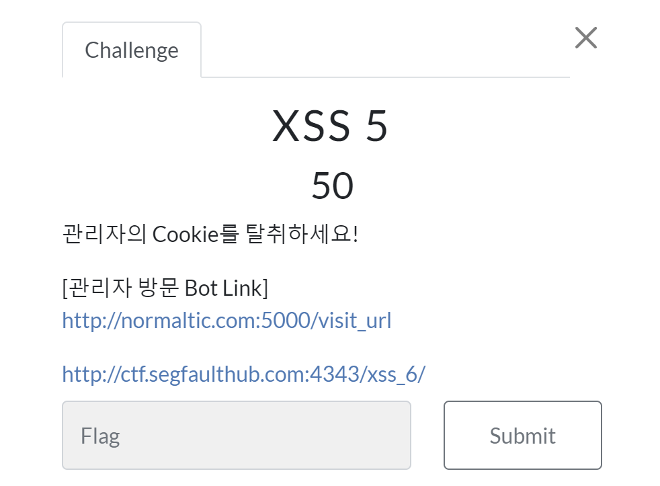
Task: Send the answer using the Submit button
Action: 522,435
